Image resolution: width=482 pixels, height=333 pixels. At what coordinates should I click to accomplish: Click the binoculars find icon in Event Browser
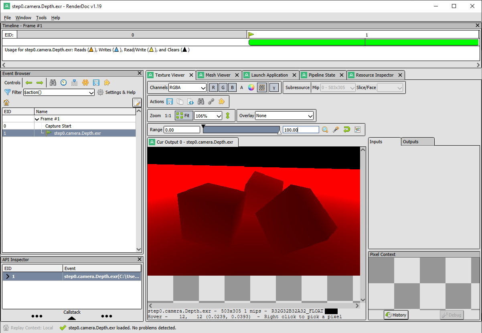click(53, 83)
